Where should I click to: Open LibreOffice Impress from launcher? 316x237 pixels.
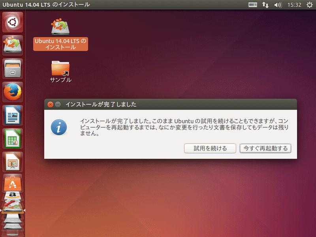[x=13, y=162]
